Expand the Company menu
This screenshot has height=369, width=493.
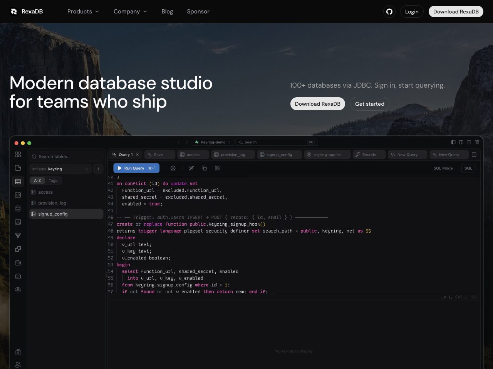pos(130,12)
